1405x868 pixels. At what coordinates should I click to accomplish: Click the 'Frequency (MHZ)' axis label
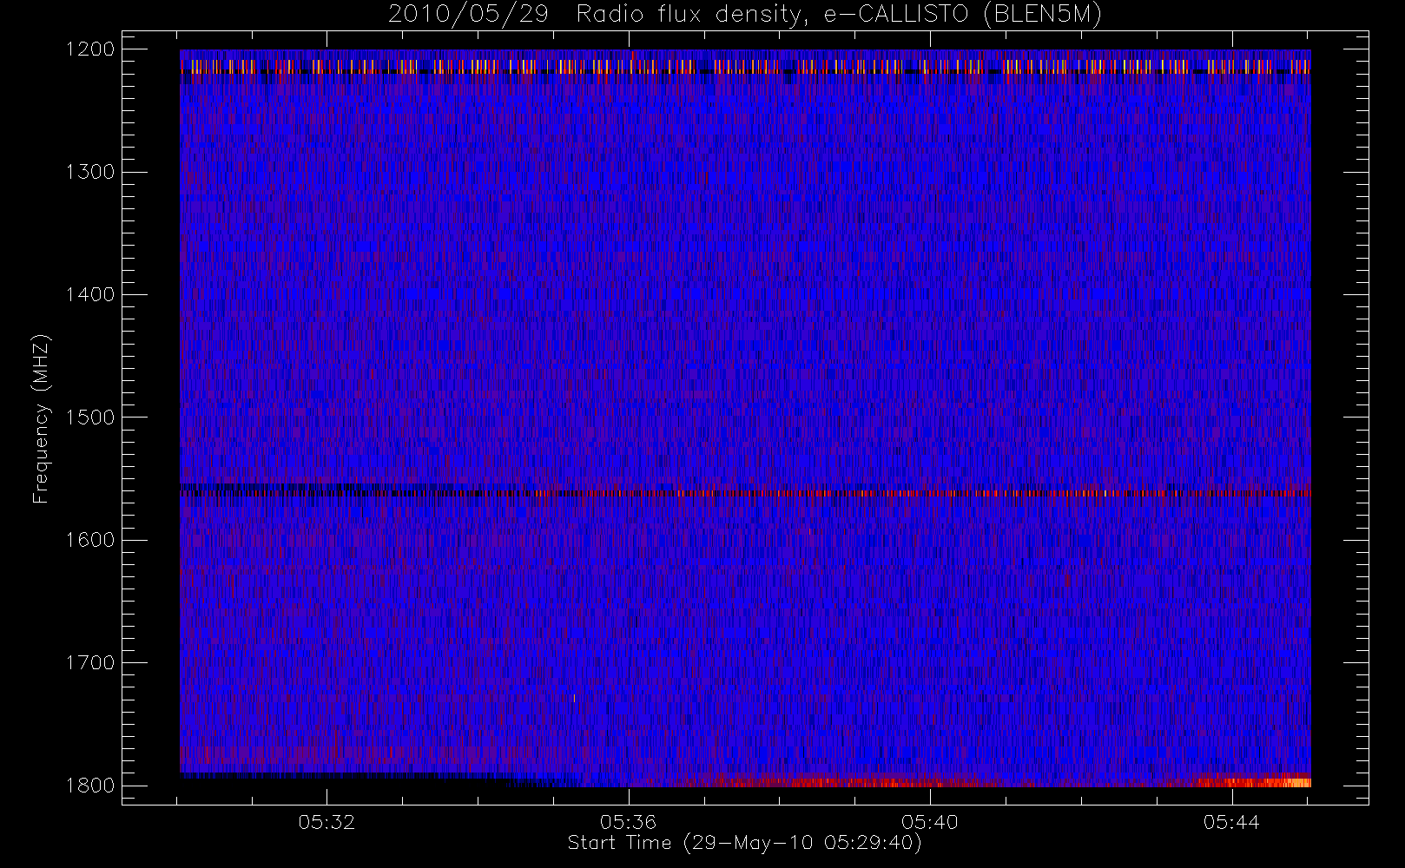[x=41, y=418]
